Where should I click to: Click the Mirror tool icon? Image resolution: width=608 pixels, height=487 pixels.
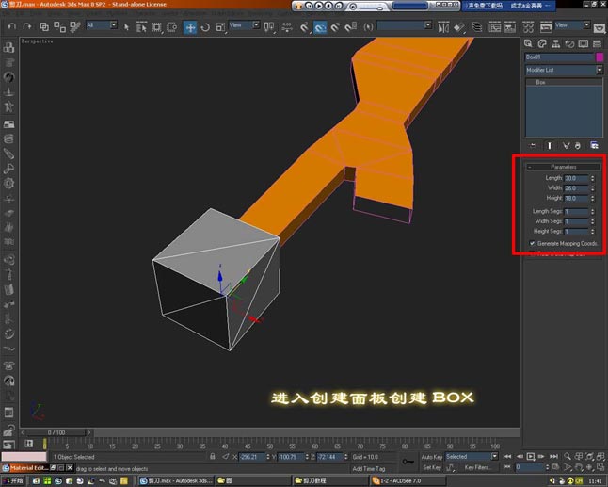pos(443,27)
